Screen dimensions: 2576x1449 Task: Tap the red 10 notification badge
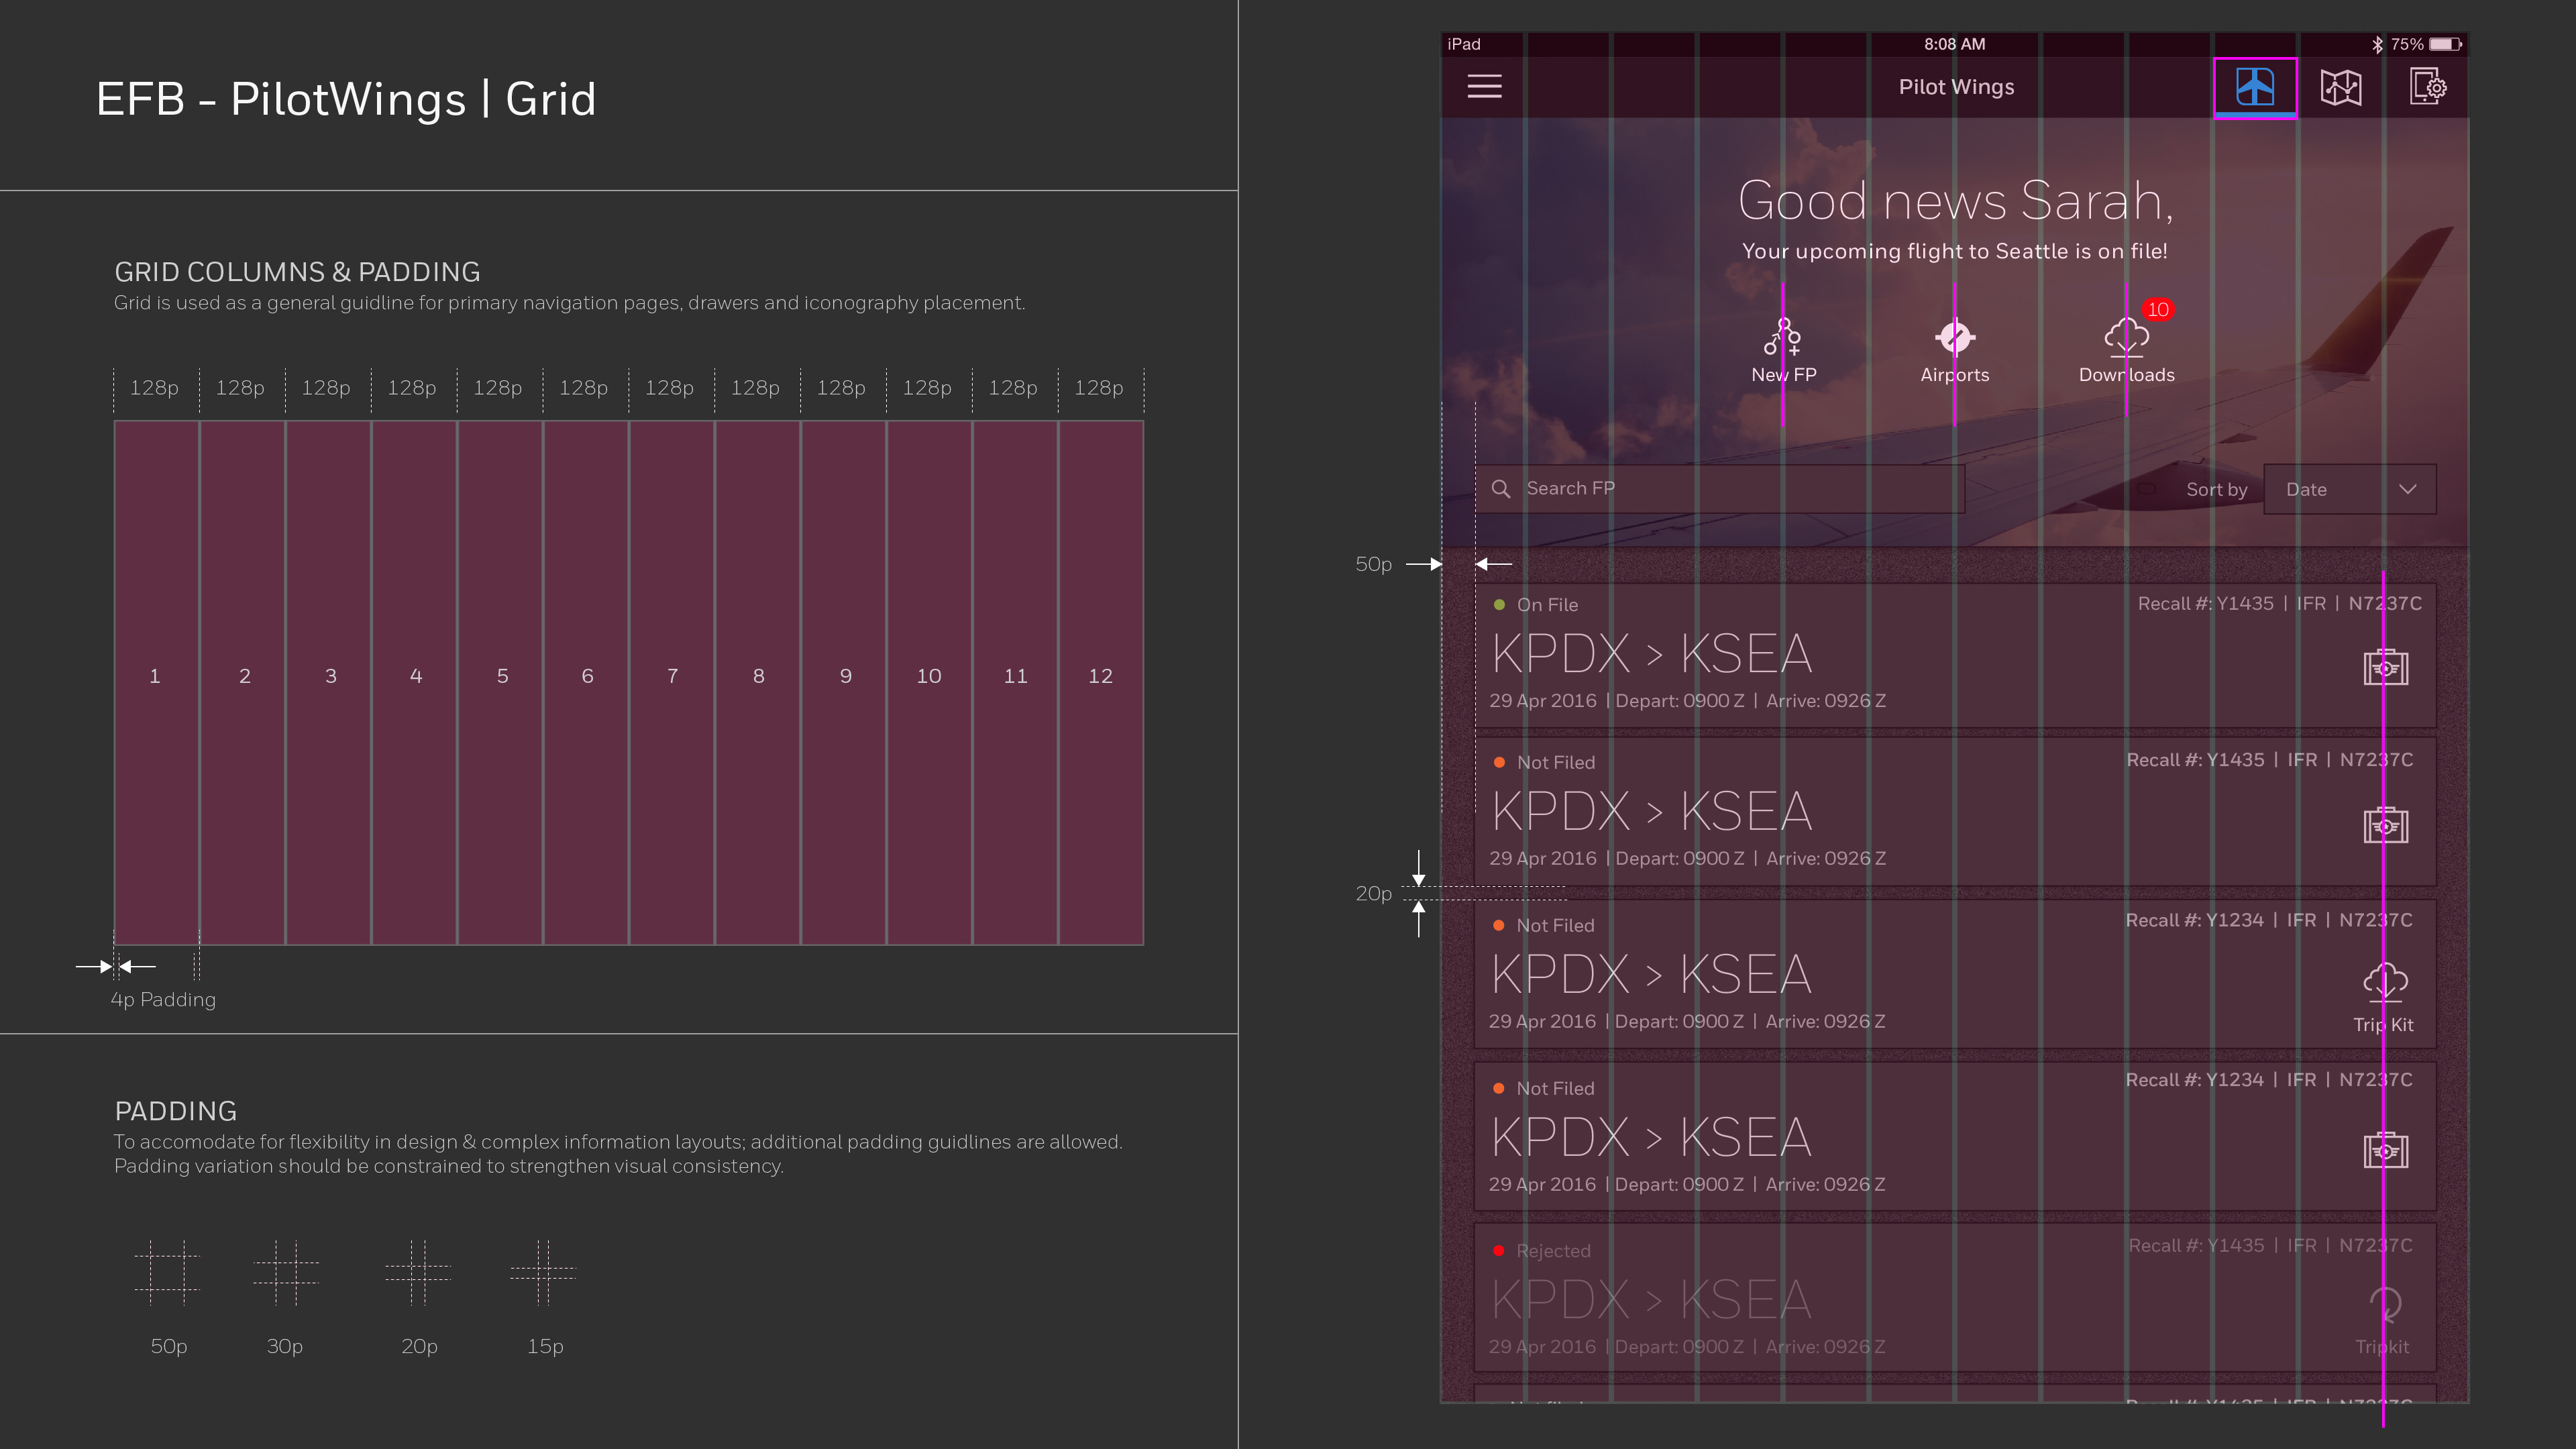coord(2158,310)
